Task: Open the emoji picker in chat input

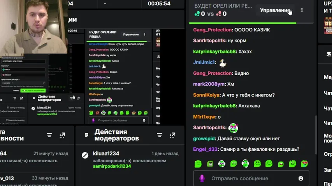Action: pos(300,178)
